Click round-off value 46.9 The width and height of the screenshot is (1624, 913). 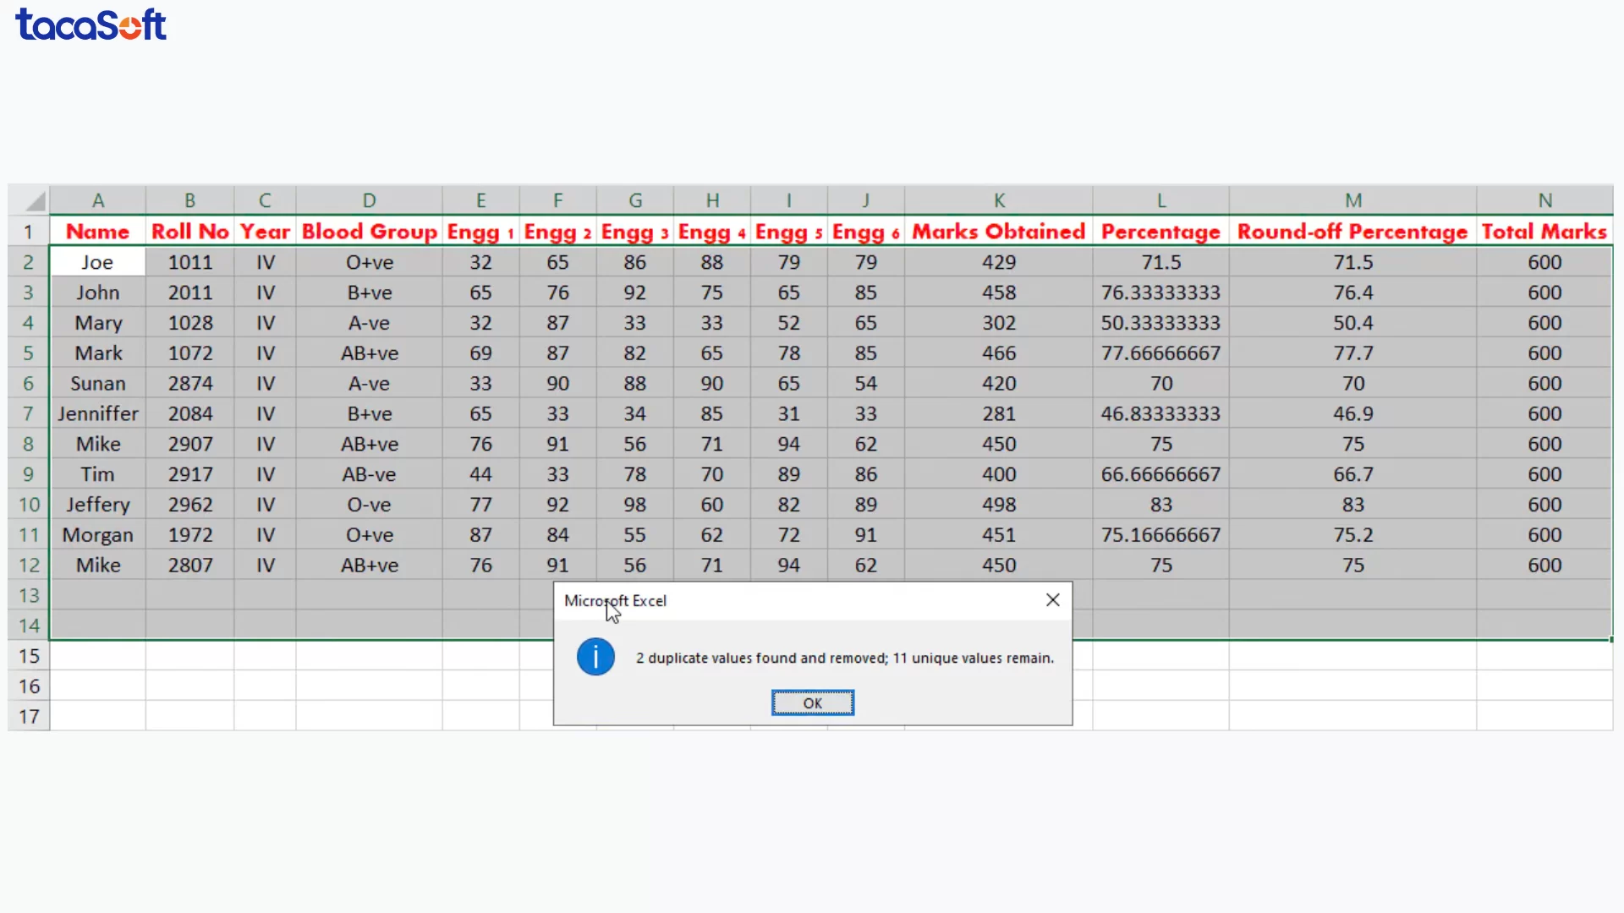click(1352, 413)
